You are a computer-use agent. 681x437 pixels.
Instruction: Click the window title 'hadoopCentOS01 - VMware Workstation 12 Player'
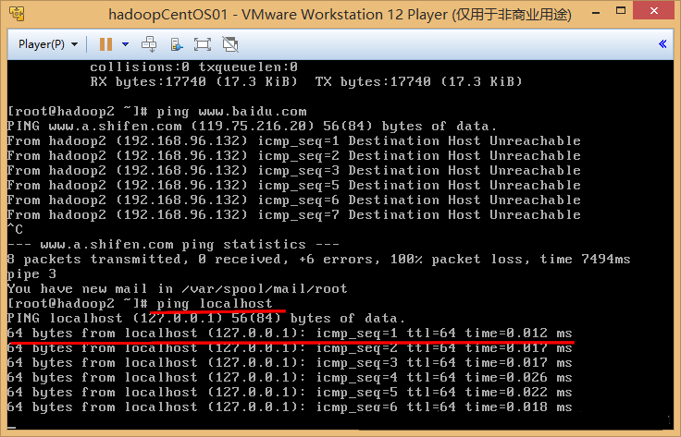(340, 14)
